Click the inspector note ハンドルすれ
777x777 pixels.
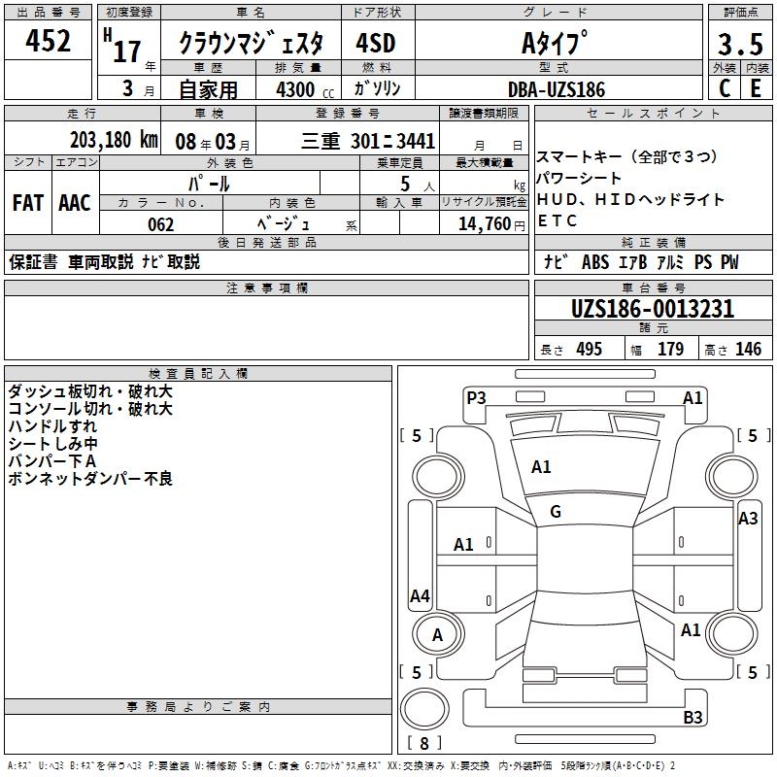(52, 426)
